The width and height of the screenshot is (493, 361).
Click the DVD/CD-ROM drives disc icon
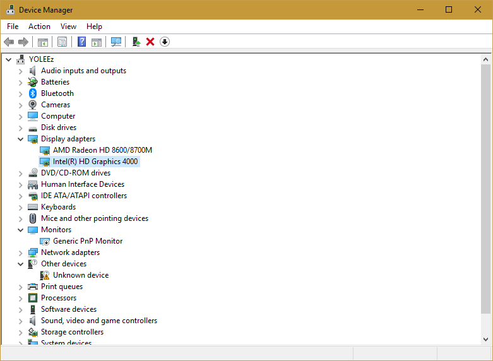tap(33, 173)
